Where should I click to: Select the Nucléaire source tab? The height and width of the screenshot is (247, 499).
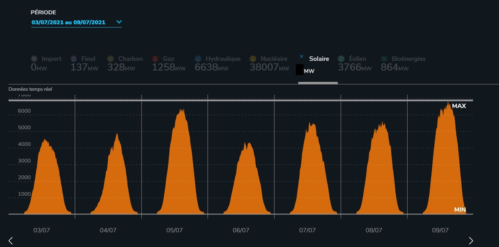269,64
